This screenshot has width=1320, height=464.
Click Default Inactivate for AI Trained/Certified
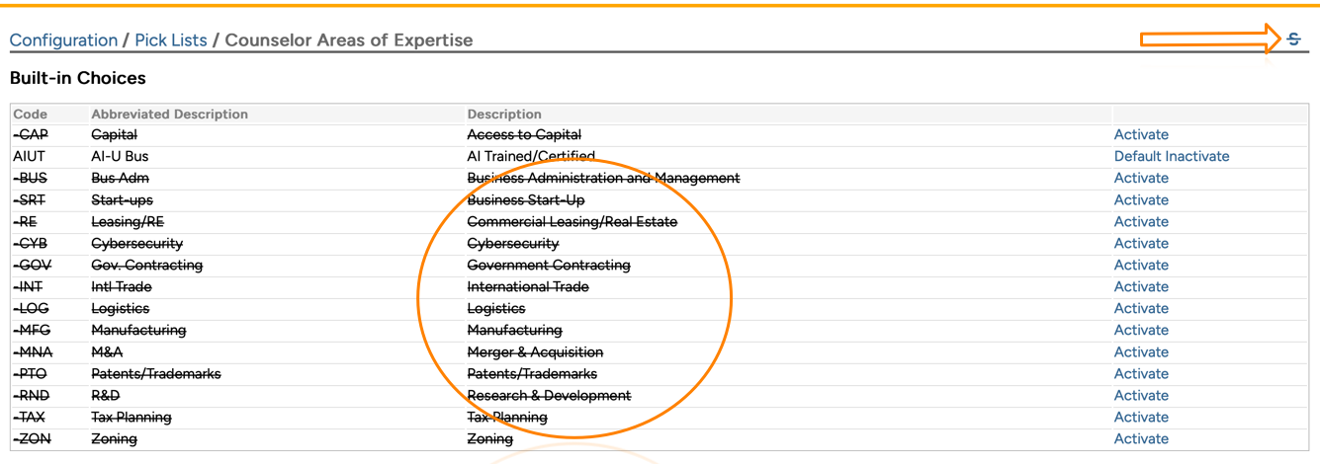point(1172,156)
